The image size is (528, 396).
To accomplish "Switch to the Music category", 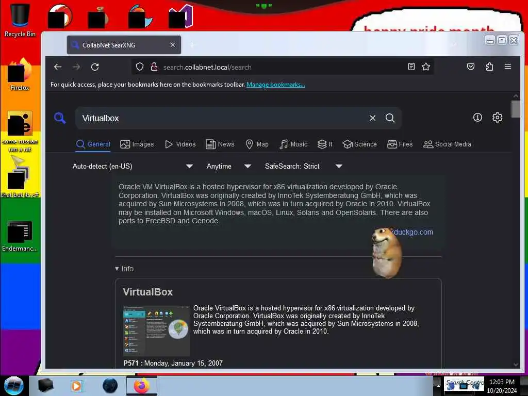I will click(293, 144).
